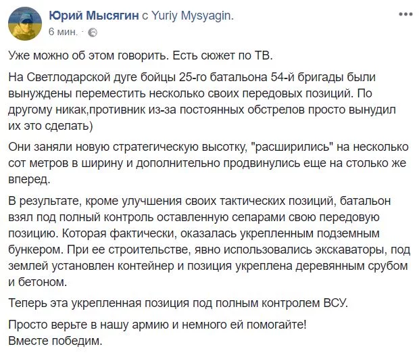Open Юрий Мысягин profile name link
This screenshot has width=419, height=353.
[94, 16]
